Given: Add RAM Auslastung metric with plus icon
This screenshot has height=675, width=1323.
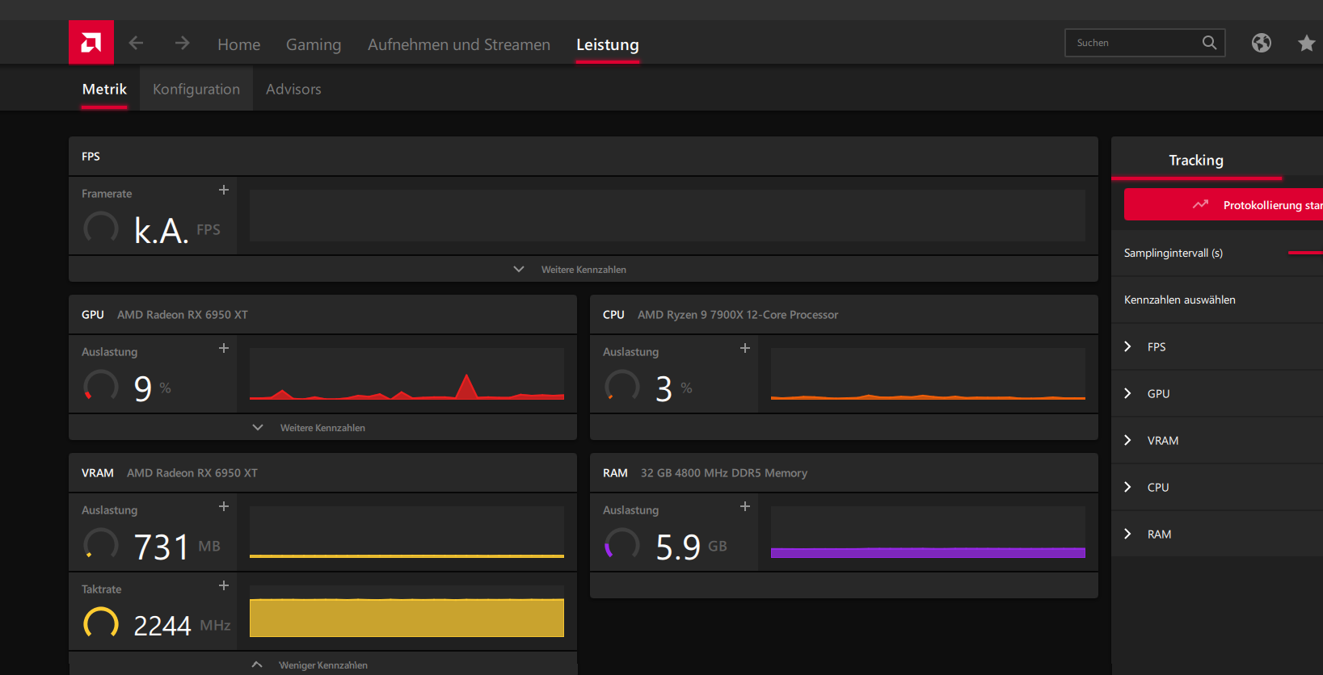Looking at the screenshot, I should [745, 506].
